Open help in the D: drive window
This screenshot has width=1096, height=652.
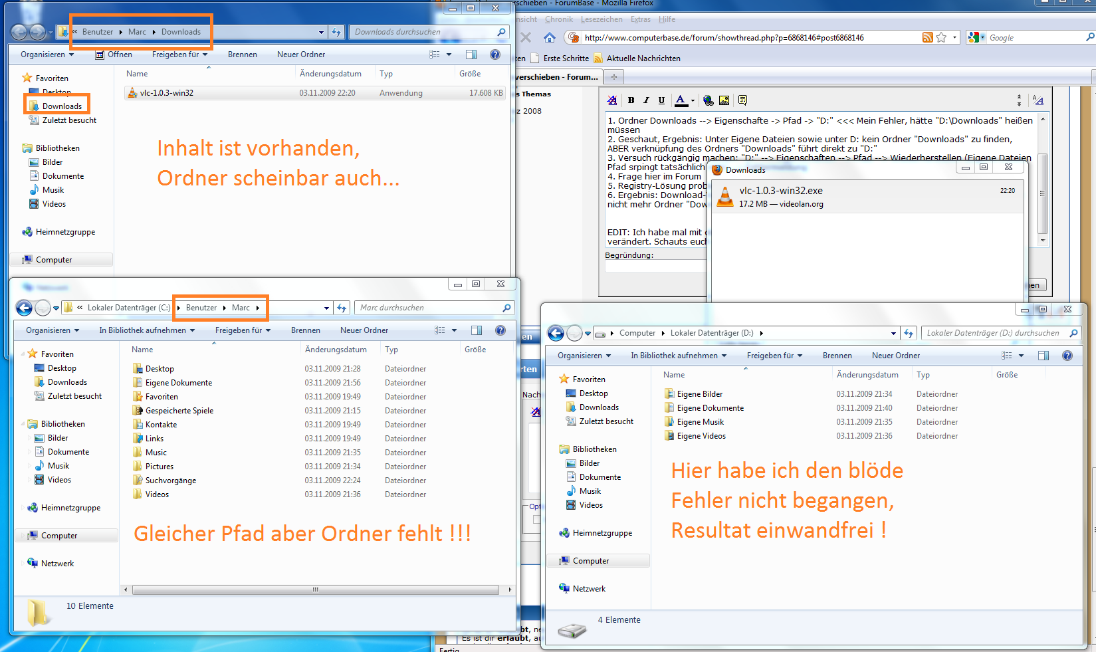point(1067,356)
